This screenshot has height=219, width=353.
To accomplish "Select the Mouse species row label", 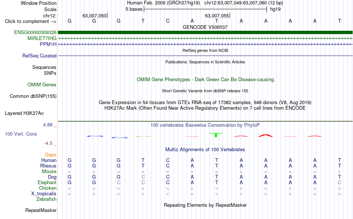I will (49, 171).
